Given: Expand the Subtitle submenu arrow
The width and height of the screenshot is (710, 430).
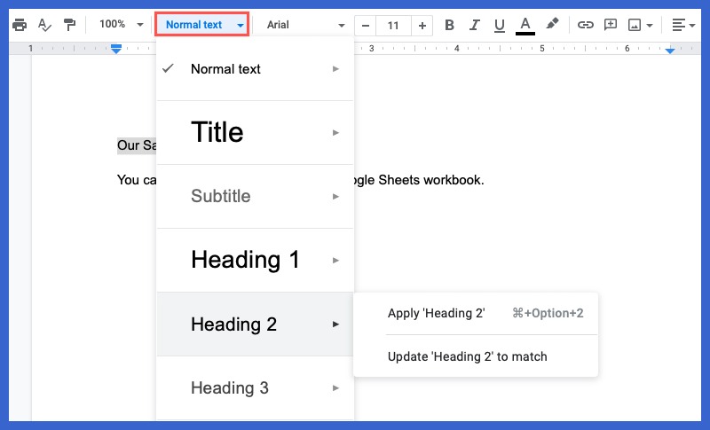Looking at the screenshot, I should [335, 196].
